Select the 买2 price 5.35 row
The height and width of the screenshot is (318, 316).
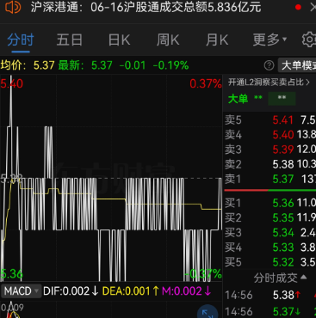270,218
